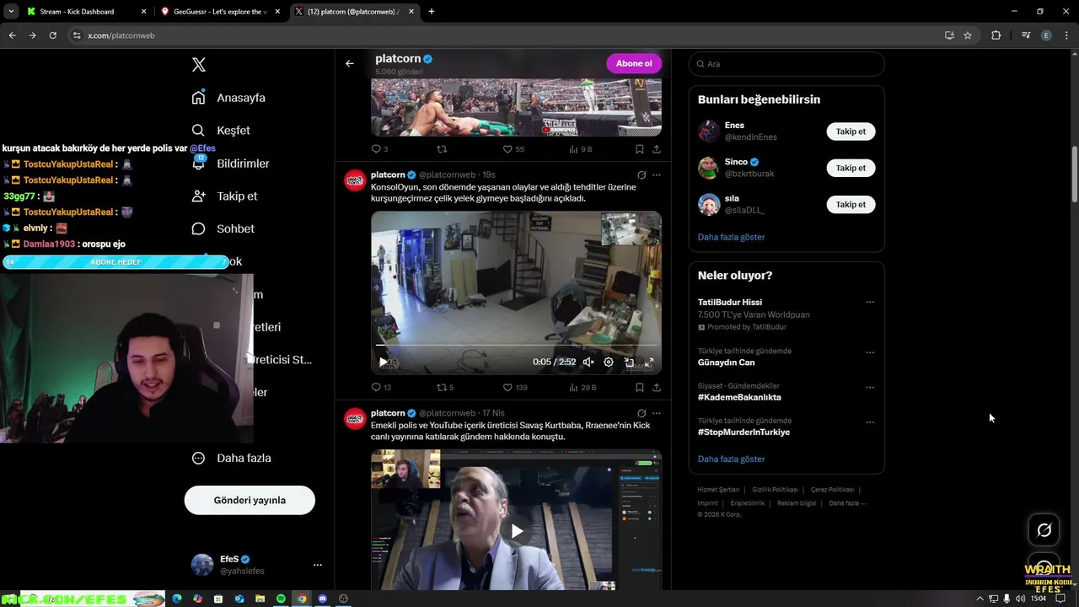Image resolution: width=1079 pixels, height=607 pixels.
Task: Open the Grok floating button
Action: (1044, 530)
